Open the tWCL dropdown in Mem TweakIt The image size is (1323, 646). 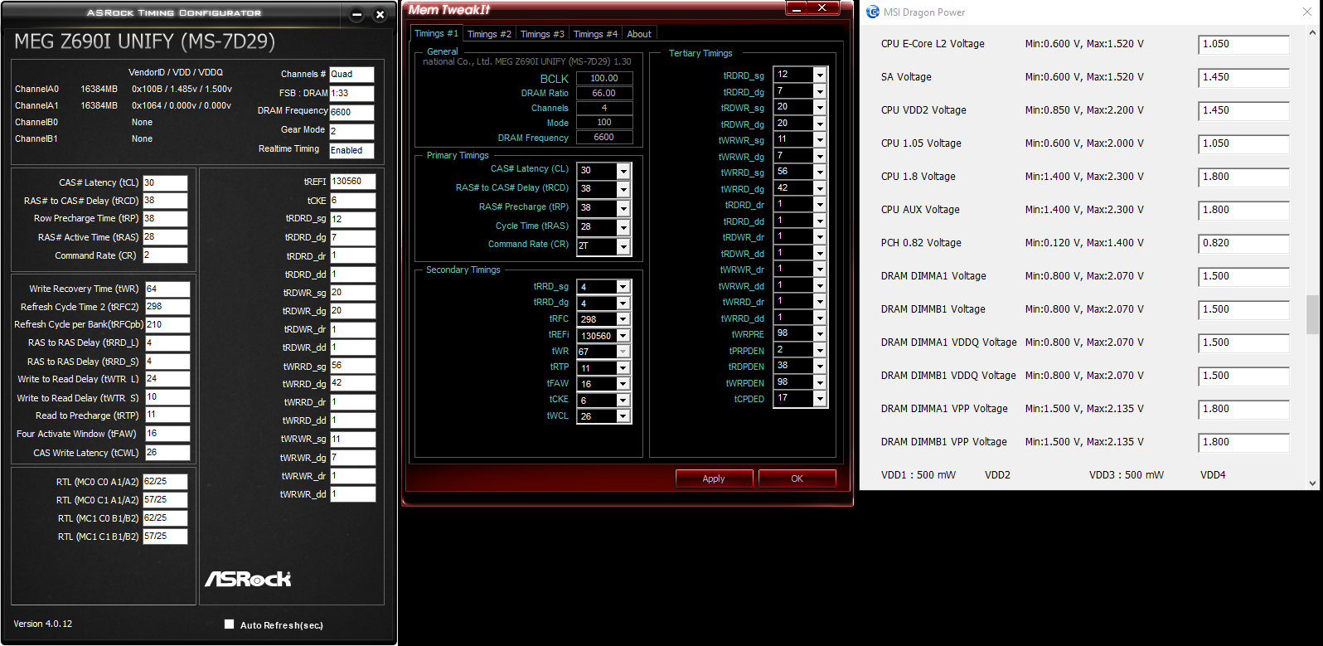(623, 416)
